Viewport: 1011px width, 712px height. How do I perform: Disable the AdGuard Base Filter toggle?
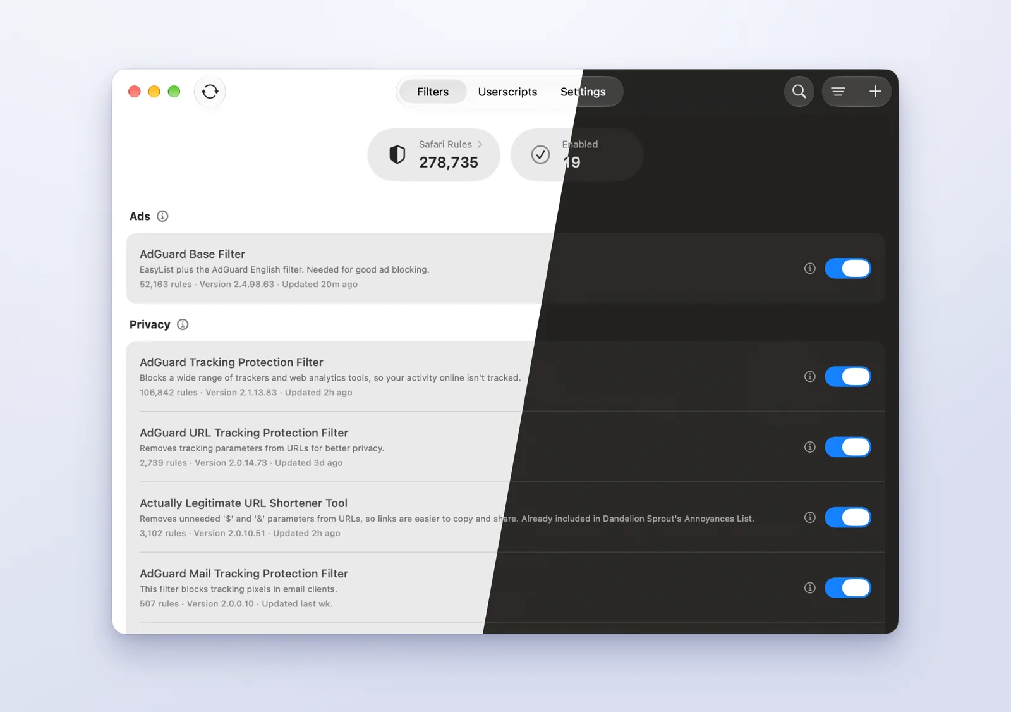coord(848,268)
